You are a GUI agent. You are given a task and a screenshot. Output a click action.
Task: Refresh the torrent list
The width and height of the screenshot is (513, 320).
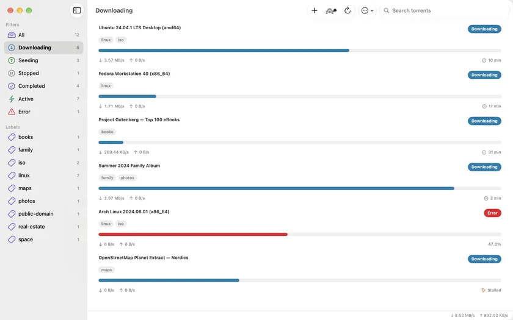click(x=347, y=10)
